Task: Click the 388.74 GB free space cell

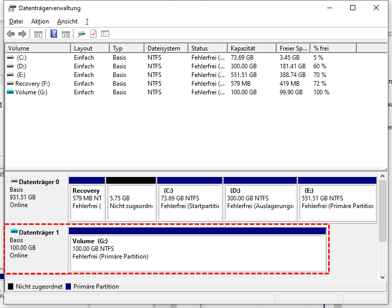Action: coord(292,74)
